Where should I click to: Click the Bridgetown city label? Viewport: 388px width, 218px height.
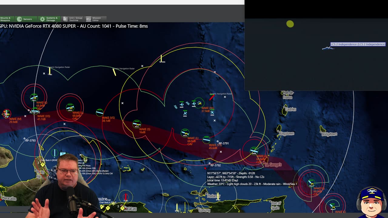(329, 134)
